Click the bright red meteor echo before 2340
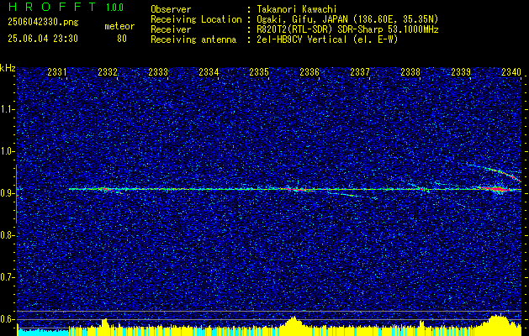529x336 pixels. point(496,189)
